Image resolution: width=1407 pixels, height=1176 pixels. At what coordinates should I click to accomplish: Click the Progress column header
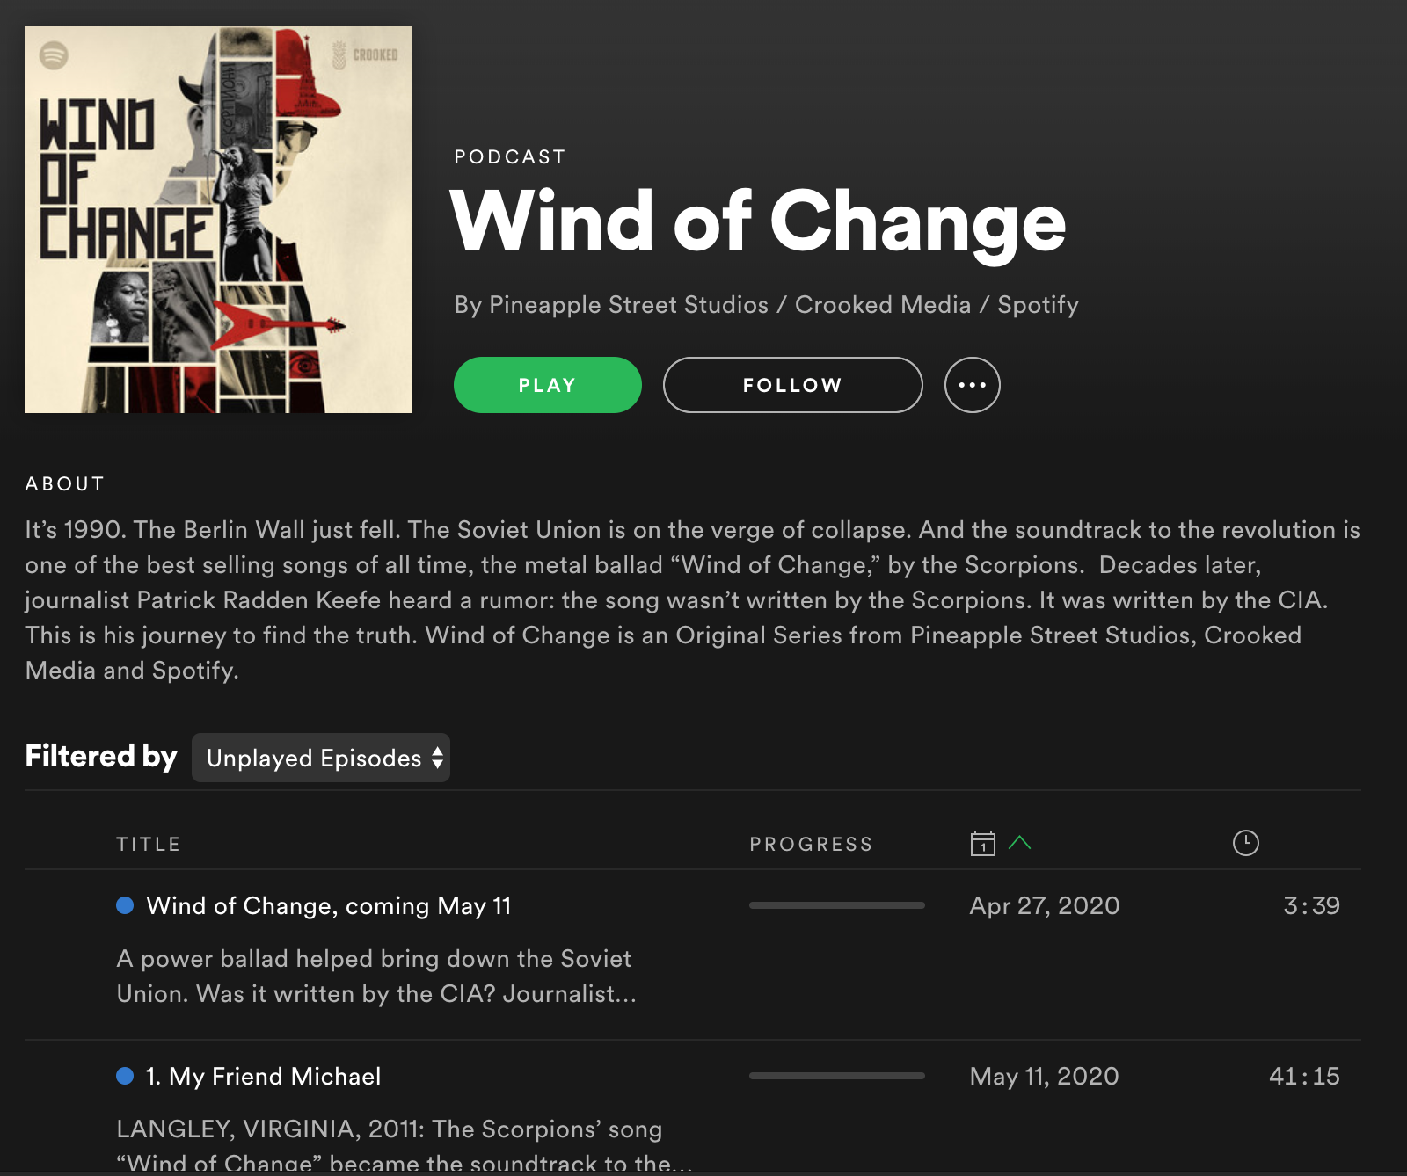click(x=811, y=844)
